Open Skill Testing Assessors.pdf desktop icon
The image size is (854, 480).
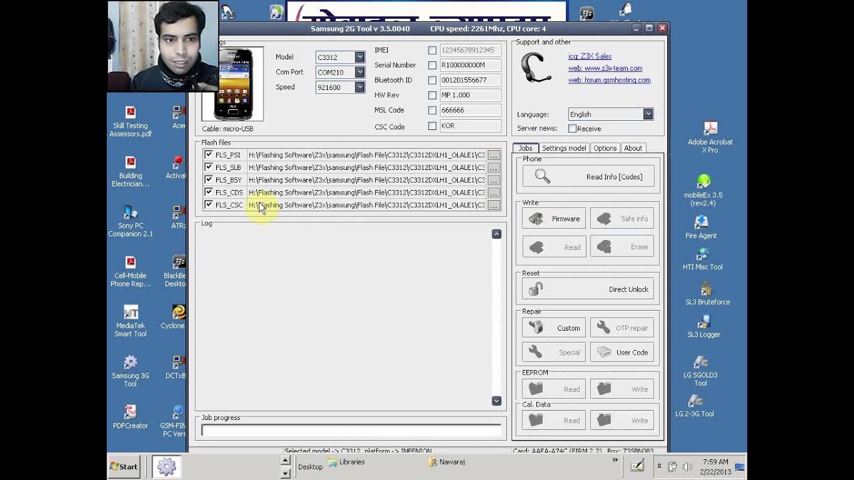pos(131,121)
